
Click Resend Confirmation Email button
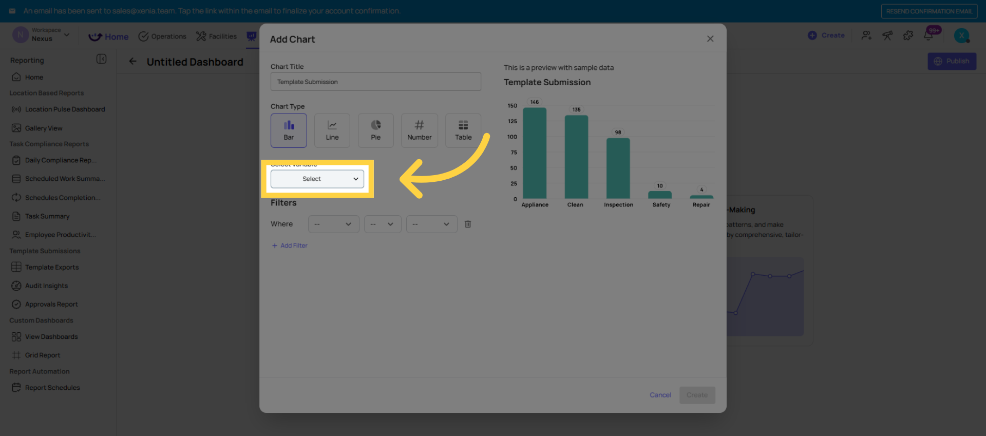[x=929, y=11]
